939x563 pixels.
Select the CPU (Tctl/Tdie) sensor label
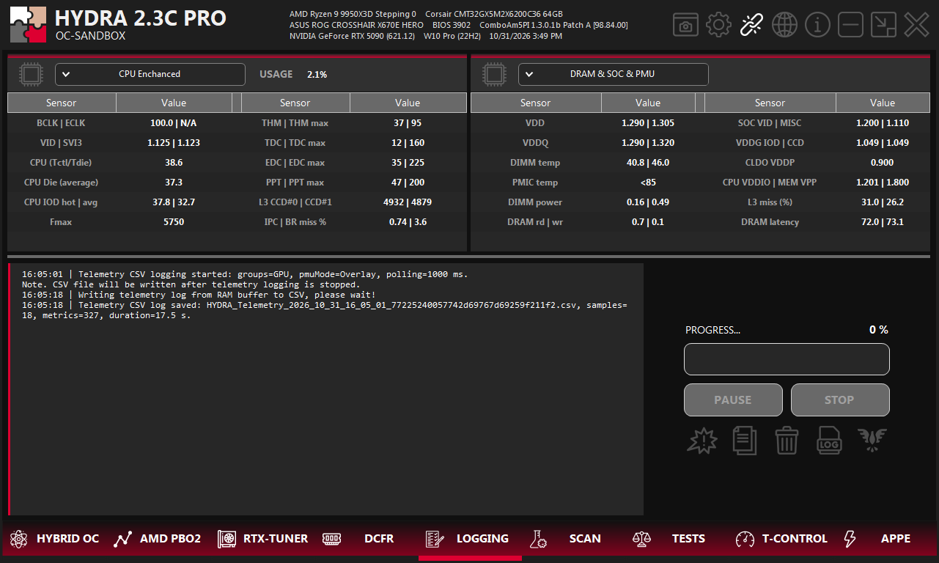62,163
